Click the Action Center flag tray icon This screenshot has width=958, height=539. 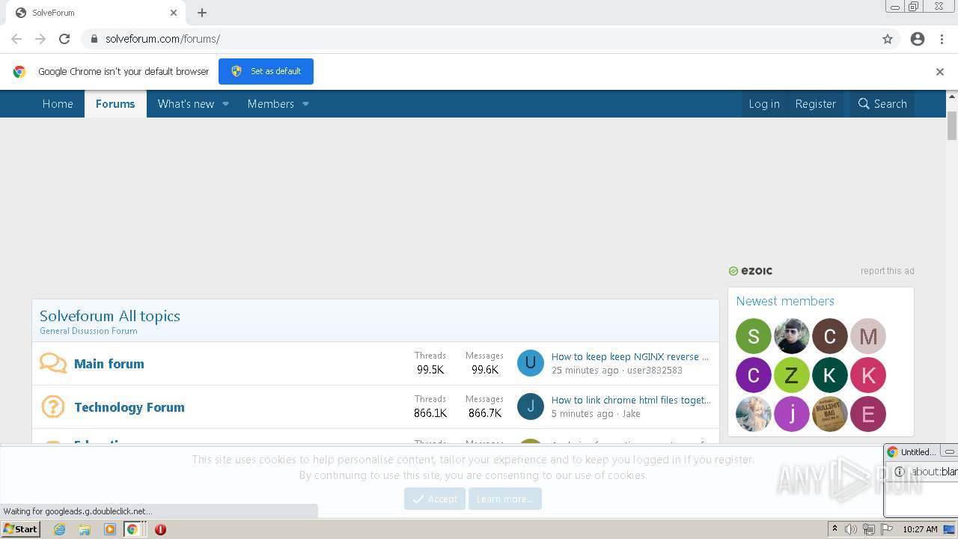[x=887, y=529]
